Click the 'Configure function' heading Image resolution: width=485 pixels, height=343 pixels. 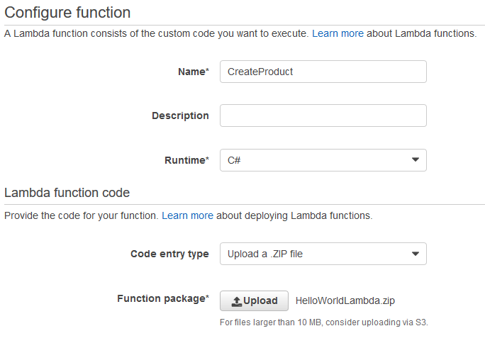point(67,13)
